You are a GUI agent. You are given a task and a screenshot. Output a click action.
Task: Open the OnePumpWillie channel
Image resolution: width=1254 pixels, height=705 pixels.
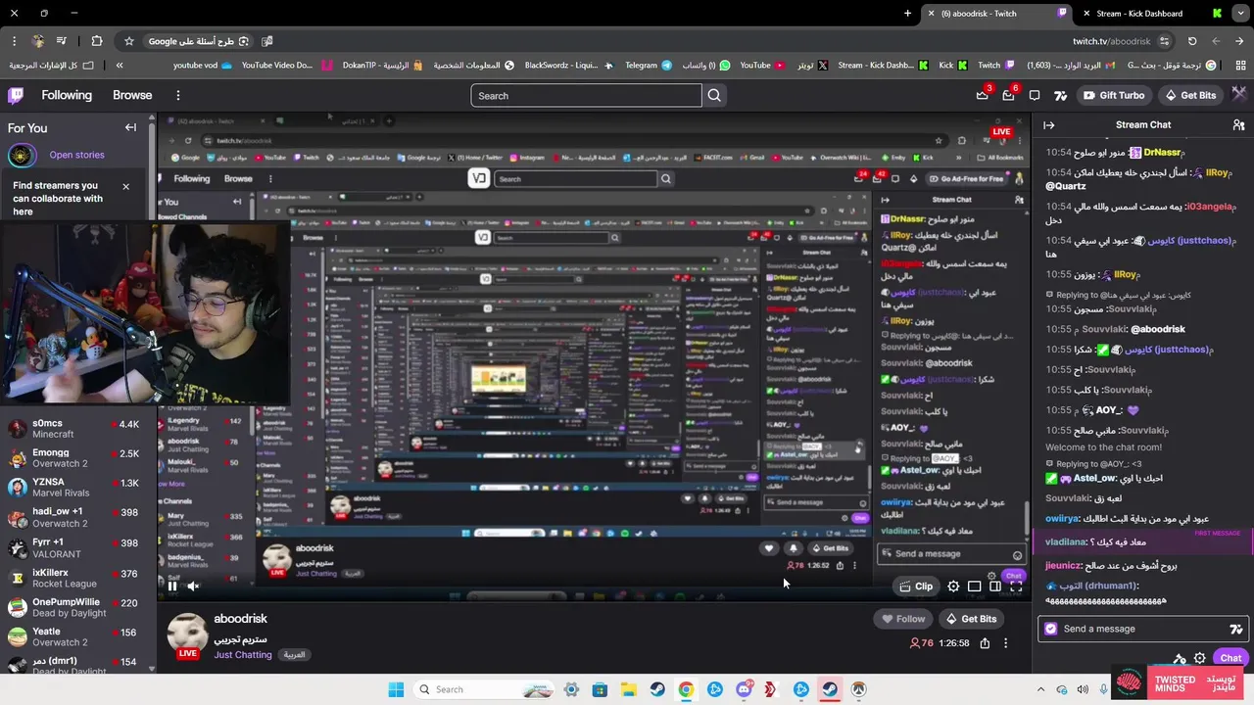(x=76, y=607)
